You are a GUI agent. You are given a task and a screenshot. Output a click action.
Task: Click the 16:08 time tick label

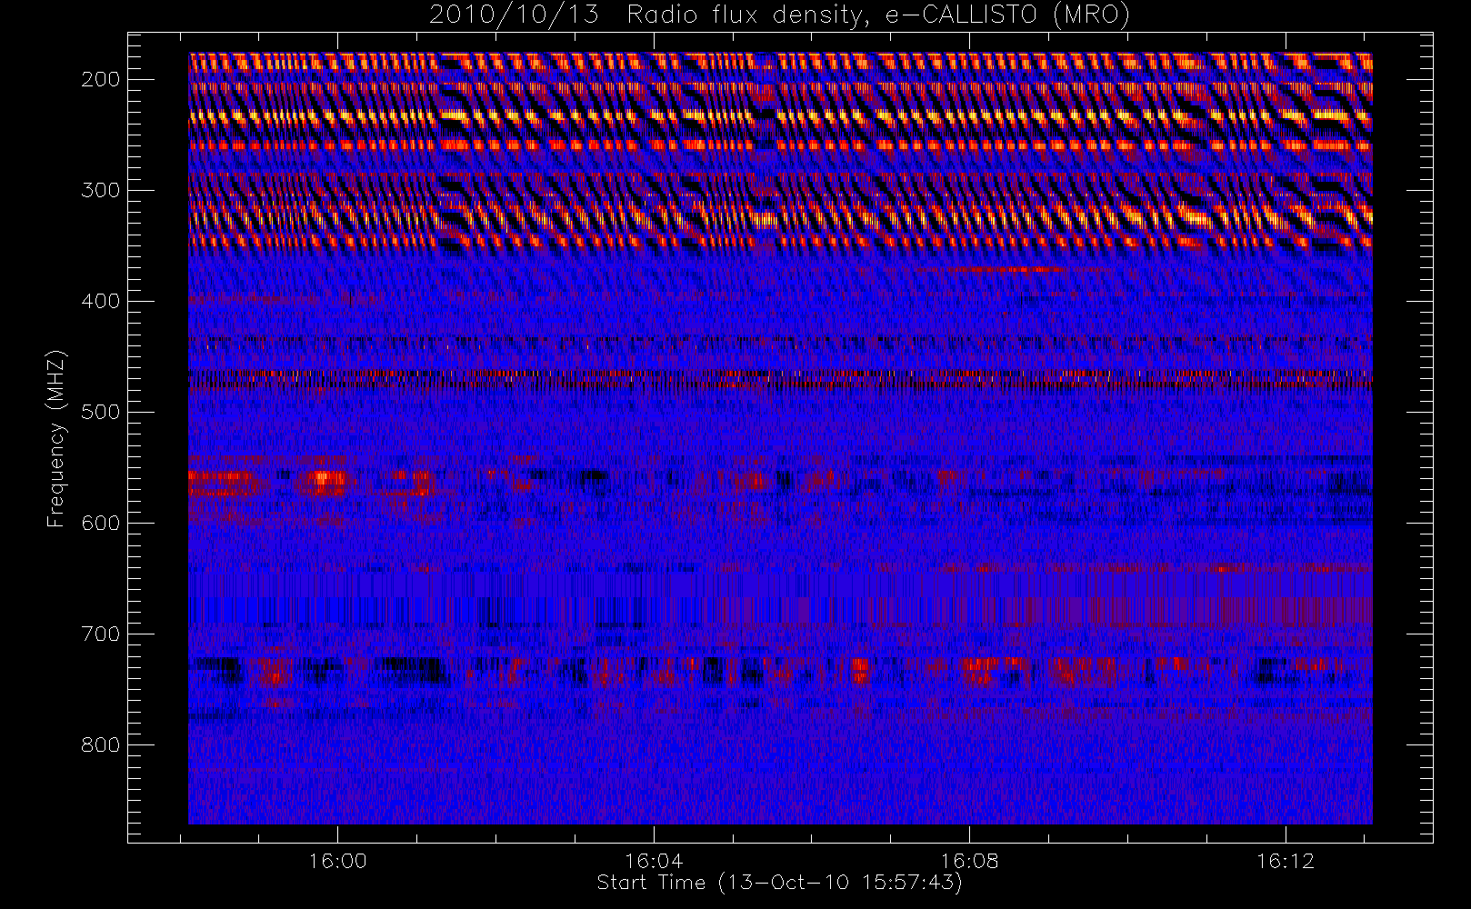(969, 861)
